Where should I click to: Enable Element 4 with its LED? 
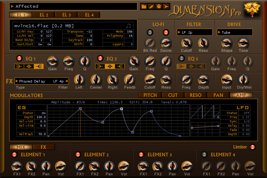[x=204, y=154]
